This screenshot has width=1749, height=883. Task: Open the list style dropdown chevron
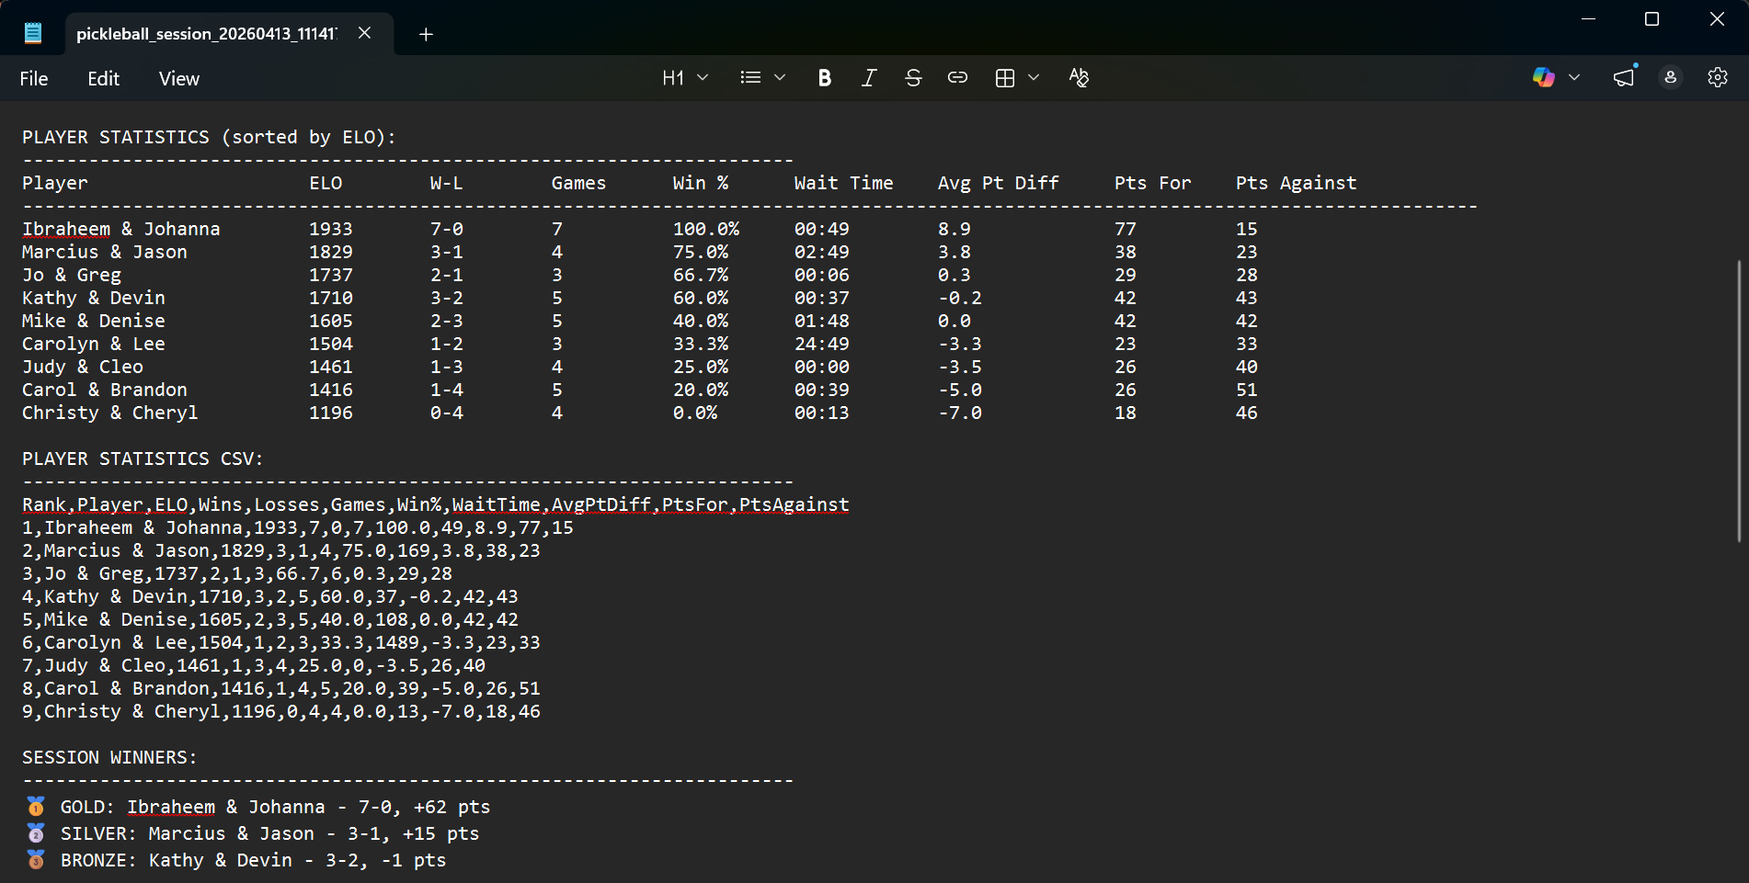[x=780, y=77]
